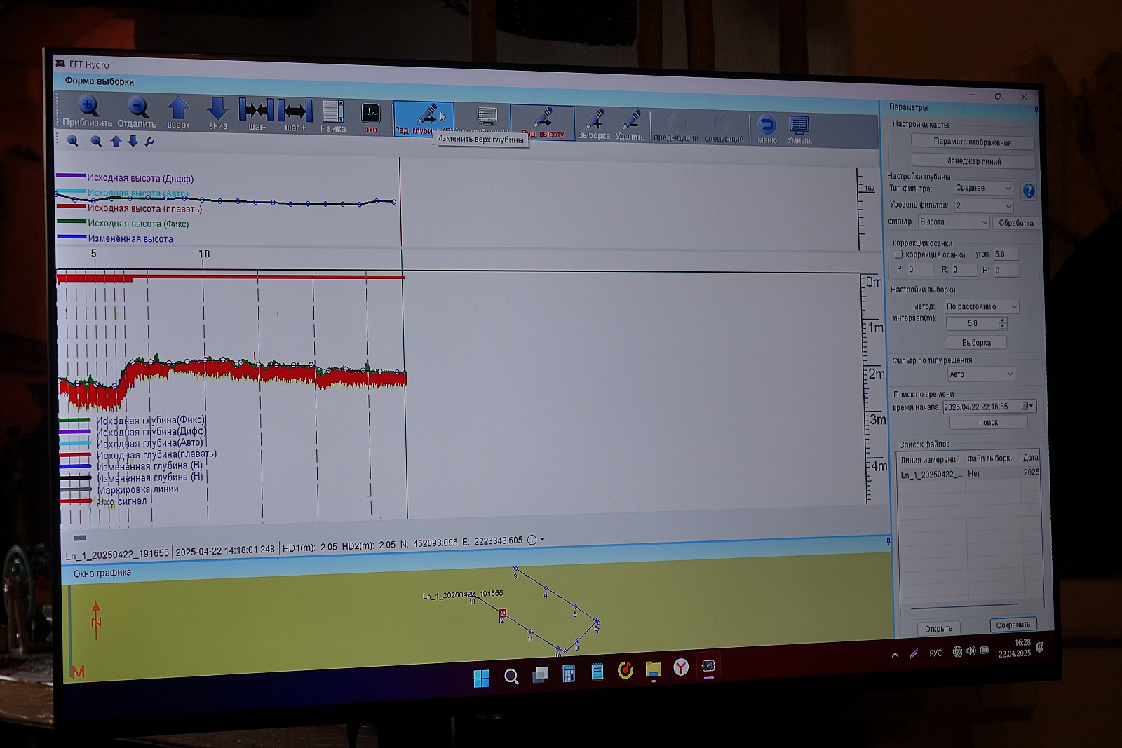1122x748 pixels.
Task: Click the Линия измерений column header
Action: (x=930, y=460)
